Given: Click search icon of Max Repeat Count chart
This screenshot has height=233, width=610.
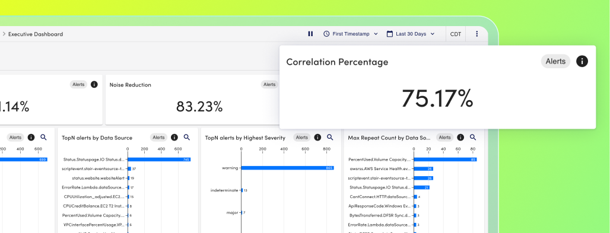Looking at the screenshot, I should (473, 138).
